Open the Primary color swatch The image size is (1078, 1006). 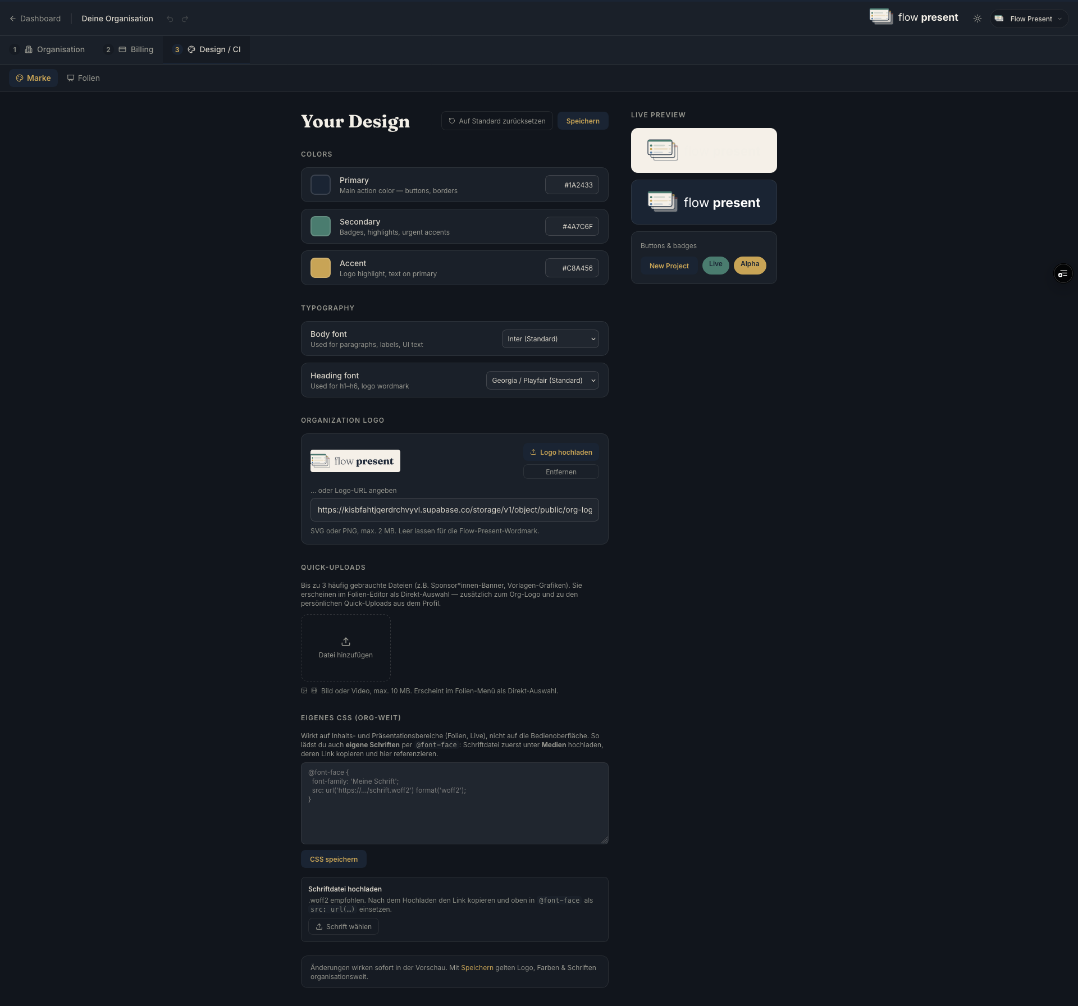click(321, 185)
